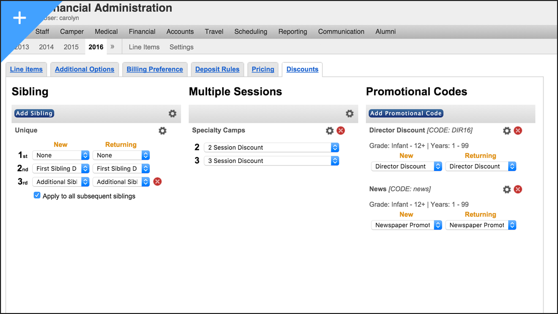
Task: Delete the Specialty Camps discount group
Action: click(340, 130)
